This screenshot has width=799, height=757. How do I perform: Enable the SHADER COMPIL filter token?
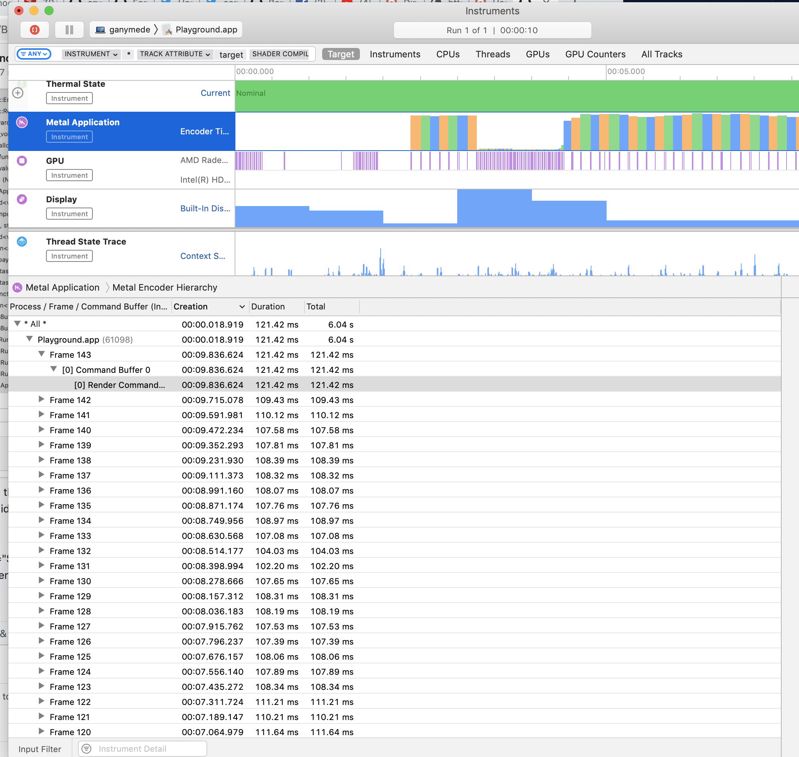[280, 54]
